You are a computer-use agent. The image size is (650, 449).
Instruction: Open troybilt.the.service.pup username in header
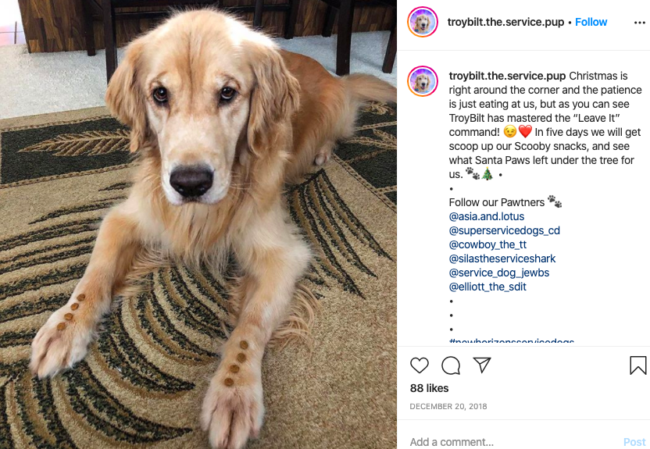(505, 22)
